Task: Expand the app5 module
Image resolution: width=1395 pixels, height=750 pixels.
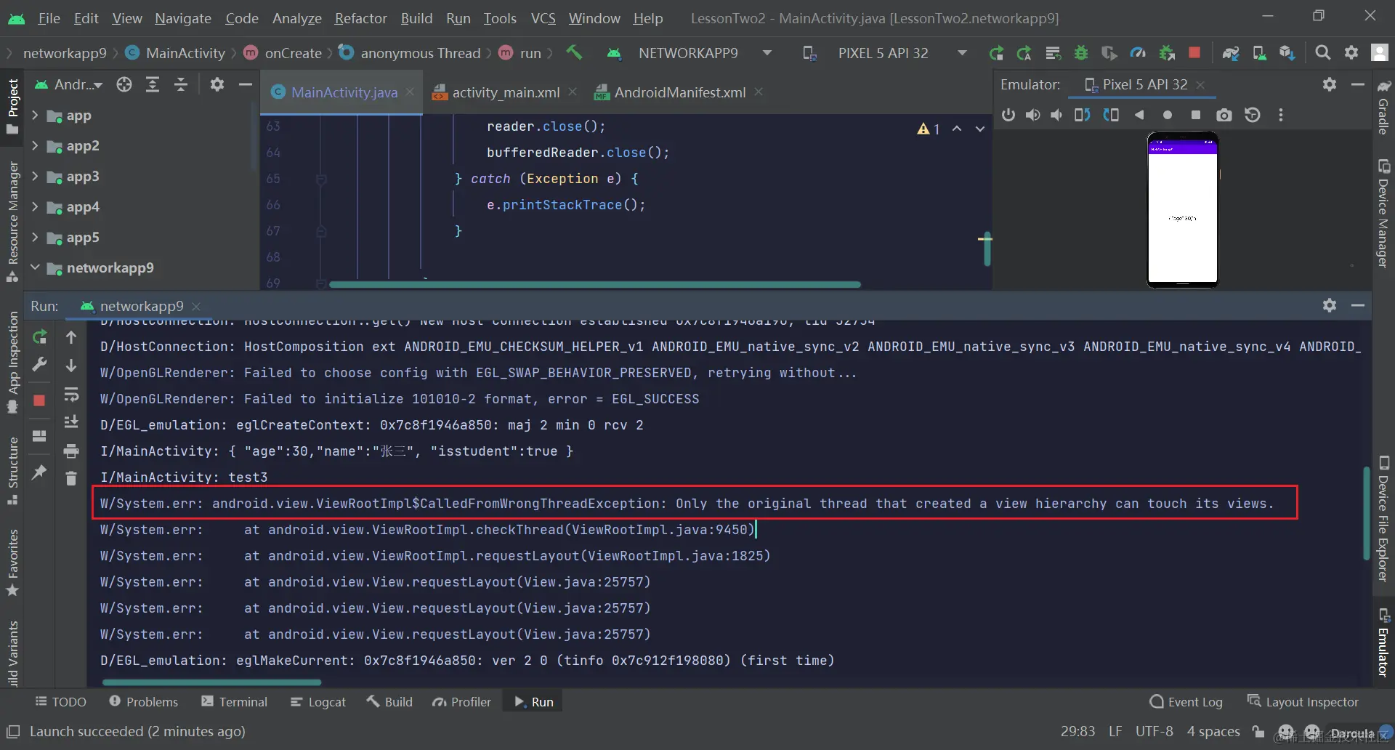Action: tap(35, 237)
